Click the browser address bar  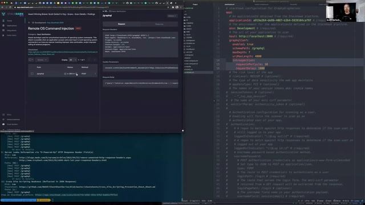[91, 7]
